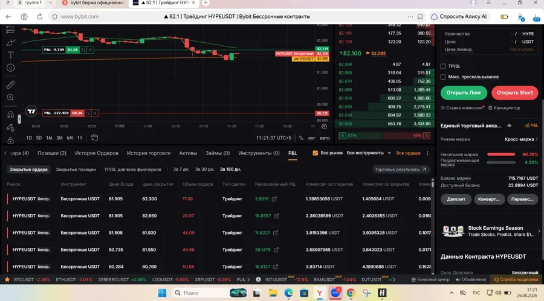Image resolution: width=544 pixels, height=301 pixels.
Task: Open share icon for 16.8557 P&L row
Action: (x=276, y=216)
